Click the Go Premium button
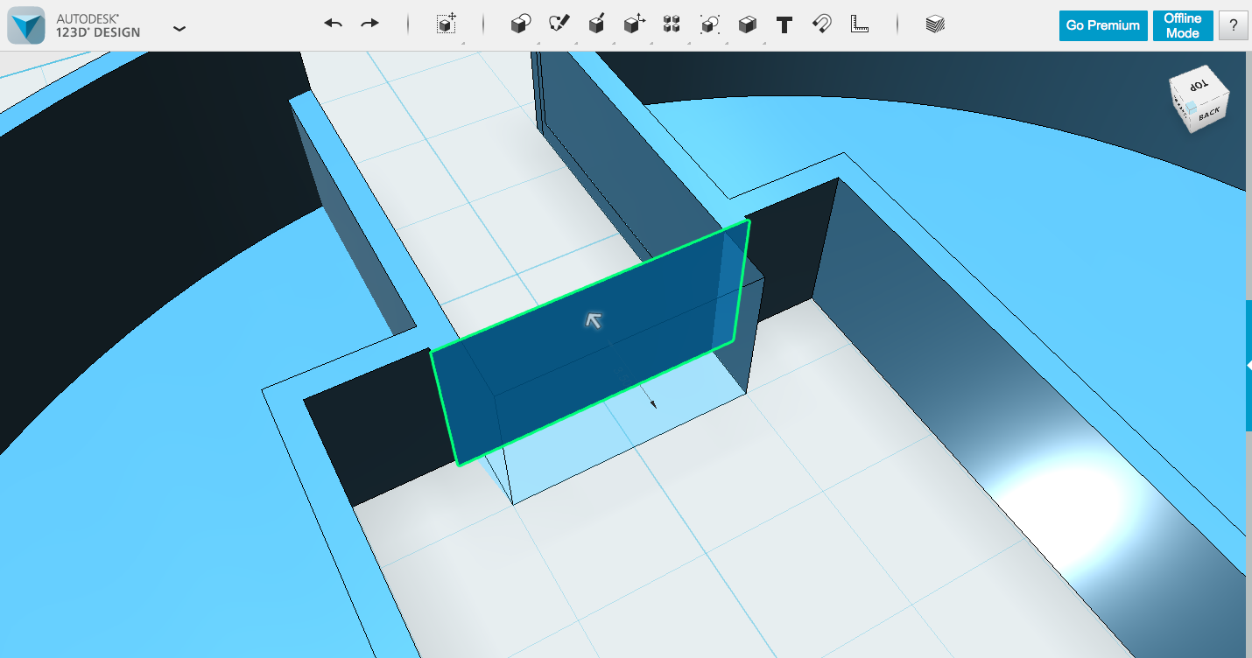This screenshot has height=658, width=1252. click(x=1102, y=25)
